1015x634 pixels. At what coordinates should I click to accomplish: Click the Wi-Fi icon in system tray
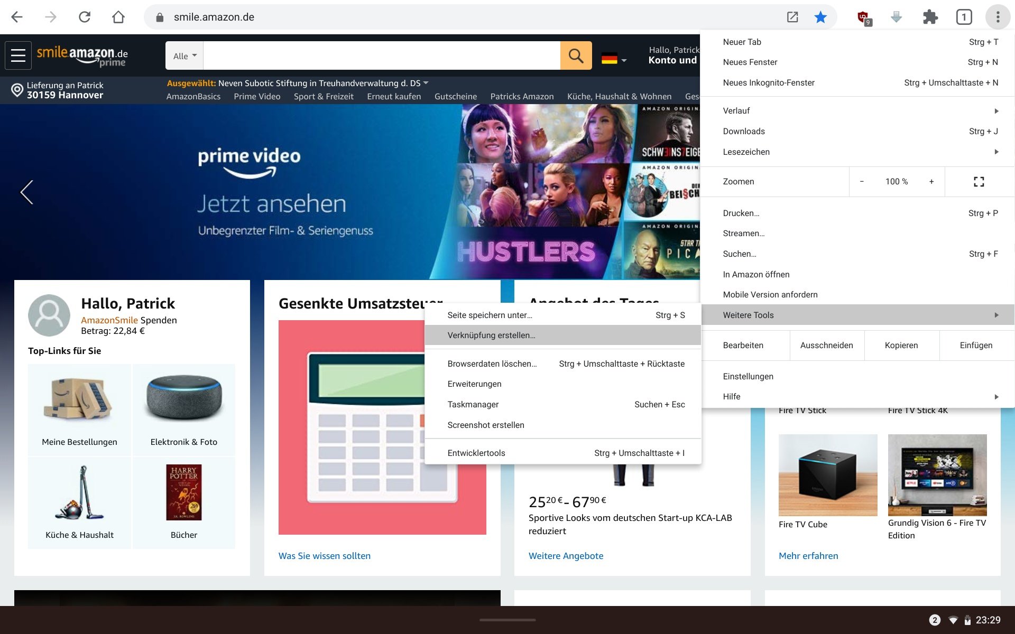point(953,620)
